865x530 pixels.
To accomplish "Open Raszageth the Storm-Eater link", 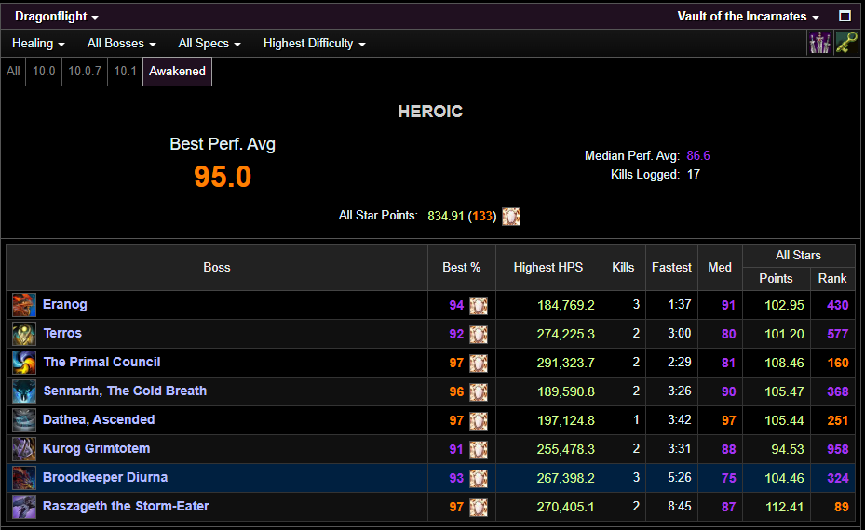I will click(x=127, y=506).
